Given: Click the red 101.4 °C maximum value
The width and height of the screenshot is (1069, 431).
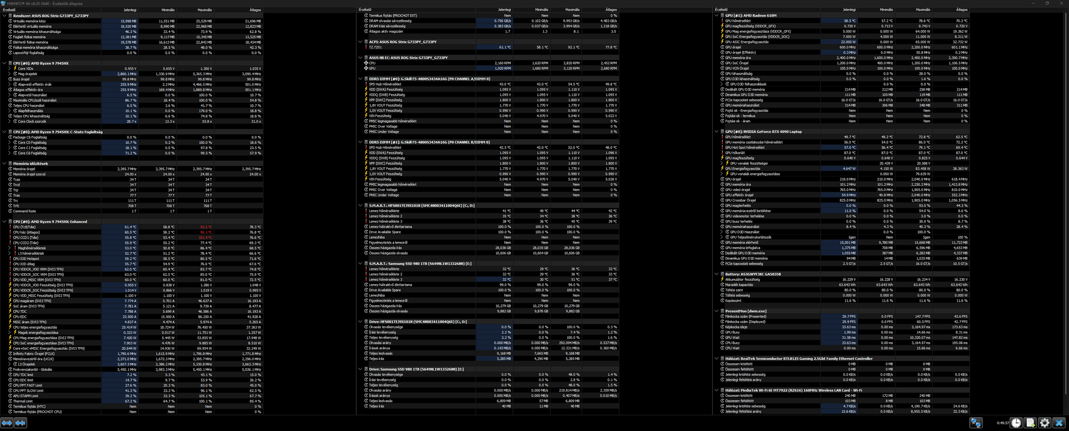Looking at the screenshot, I should tap(205, 237).
